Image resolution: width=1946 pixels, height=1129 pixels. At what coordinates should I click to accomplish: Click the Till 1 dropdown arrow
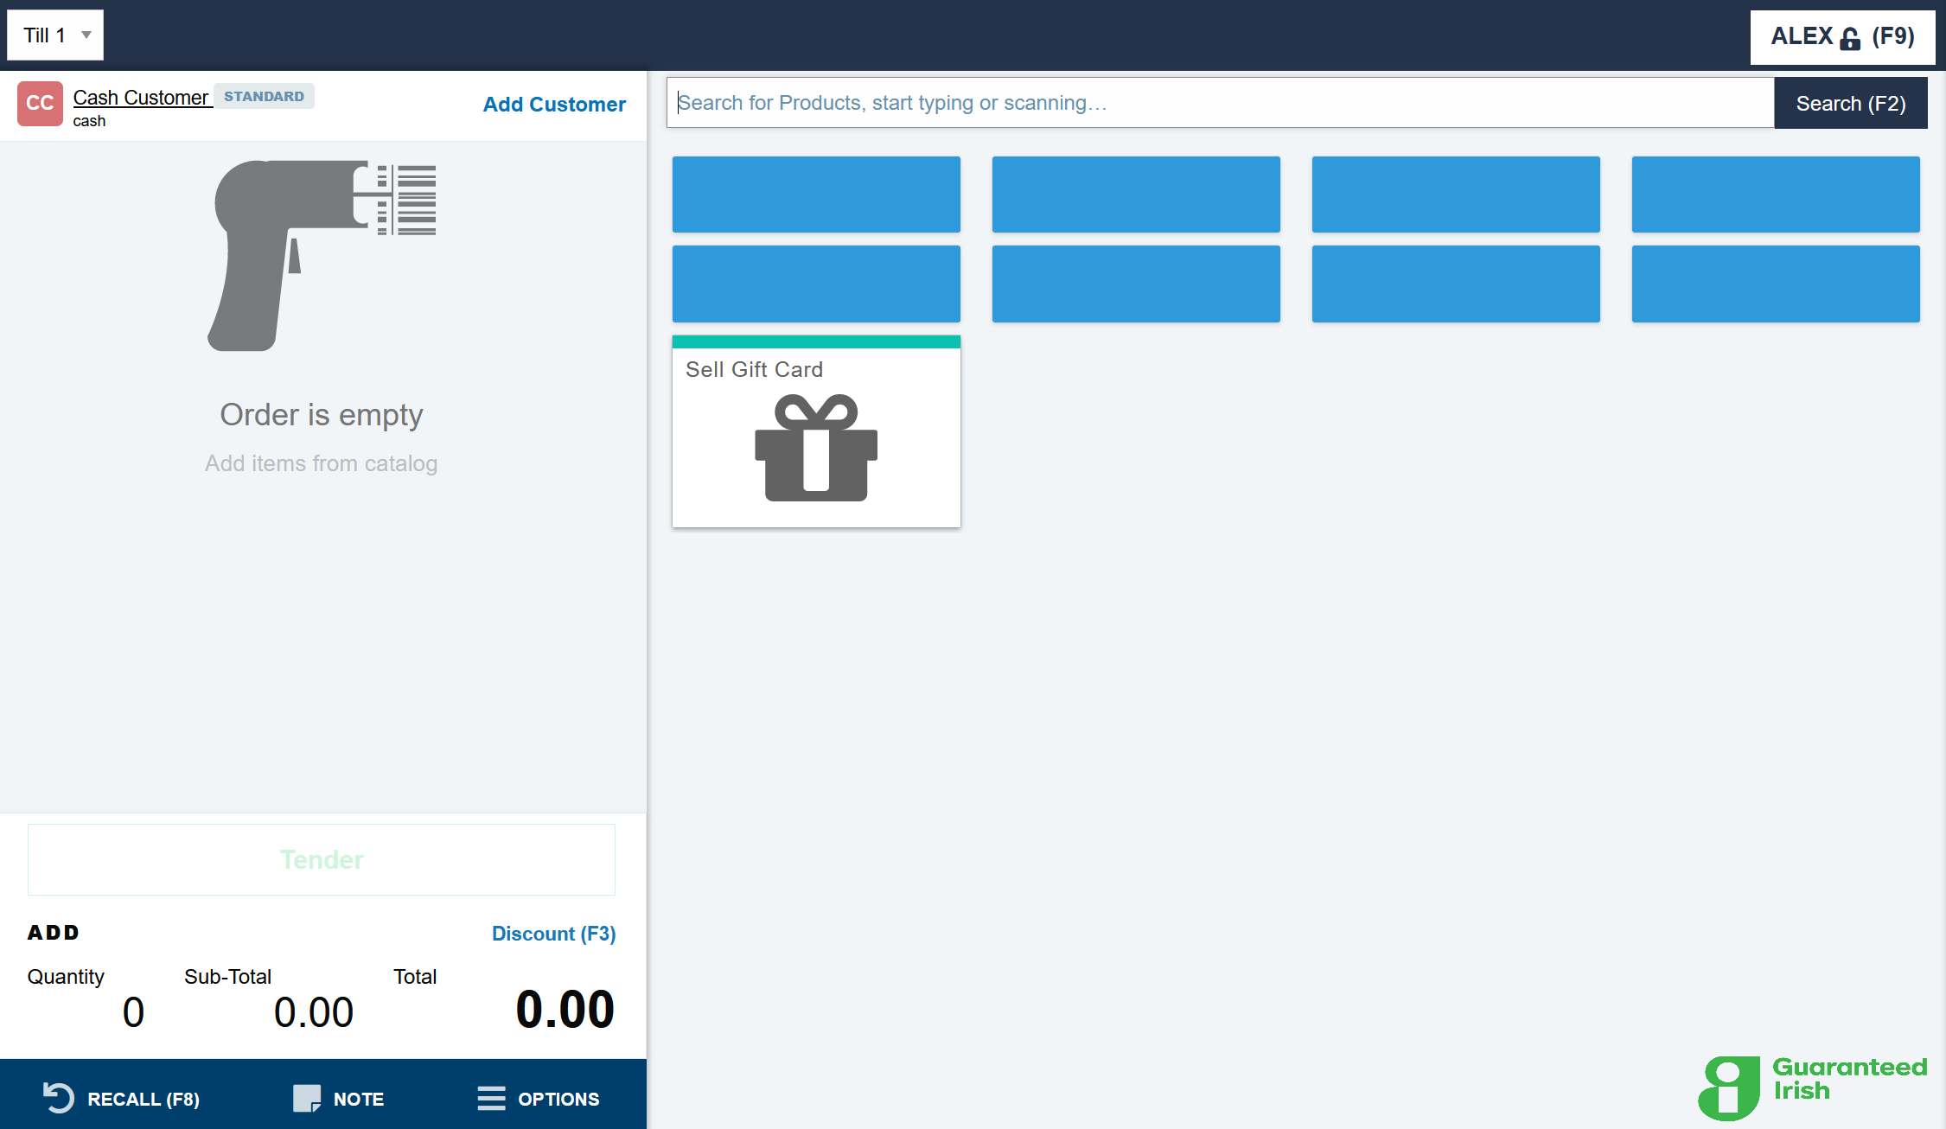[x=86, y=35]
